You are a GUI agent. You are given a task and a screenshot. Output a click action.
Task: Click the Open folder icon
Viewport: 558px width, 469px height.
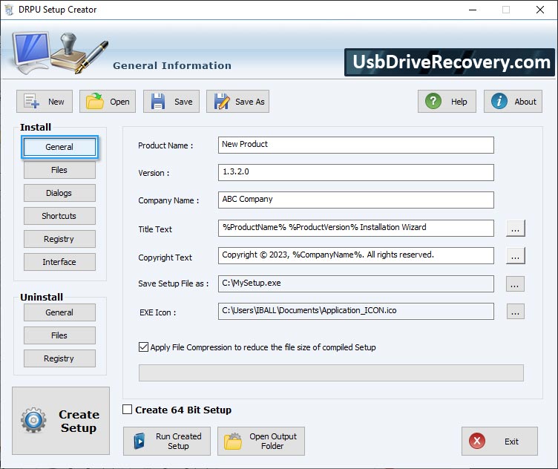tap(95, 102)
